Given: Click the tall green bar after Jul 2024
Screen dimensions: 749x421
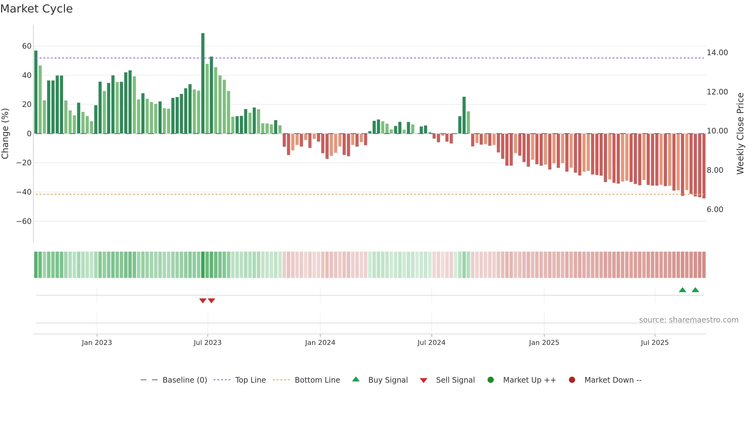Looking at the screenshot, I should click(x=464, y=115).
